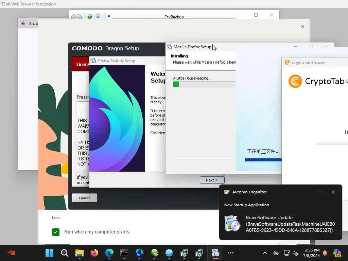Click the Autorun Organizer app icon in the notification

pyautogui.click(x=227, y=192)
